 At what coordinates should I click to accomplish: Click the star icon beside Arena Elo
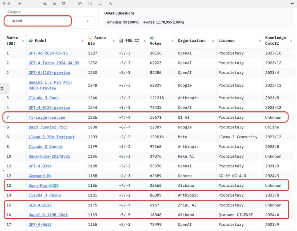coord(90,37)
